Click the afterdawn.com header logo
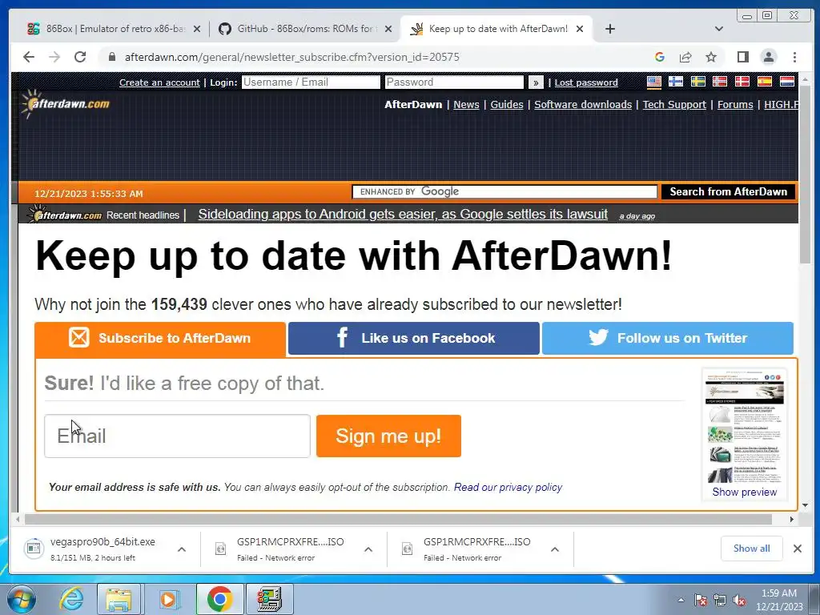The image size is (820, 615). click(66, 103)
